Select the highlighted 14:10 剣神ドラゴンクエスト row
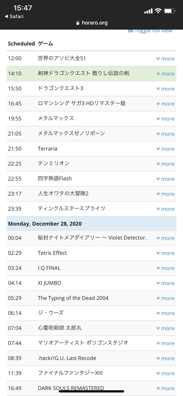Screen dimensions: 183x396 (91, 73)
